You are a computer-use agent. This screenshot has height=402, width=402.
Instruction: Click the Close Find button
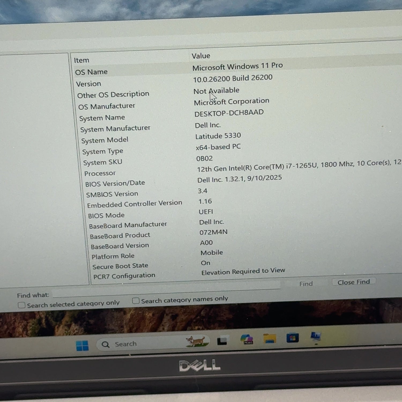click(353, 282)
